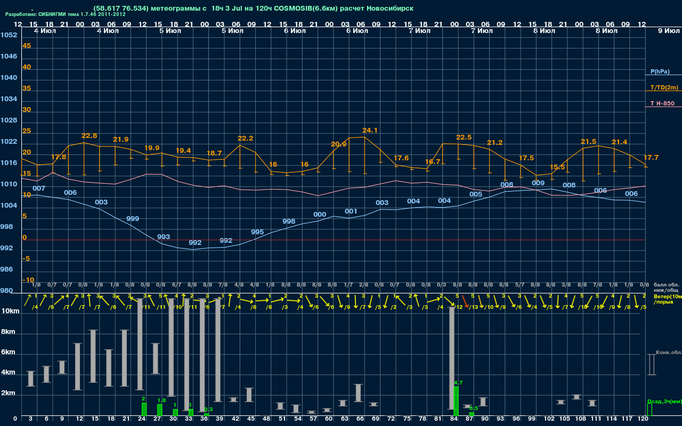Click forecast hour 120 on bottom axis

tap(643, 420)
